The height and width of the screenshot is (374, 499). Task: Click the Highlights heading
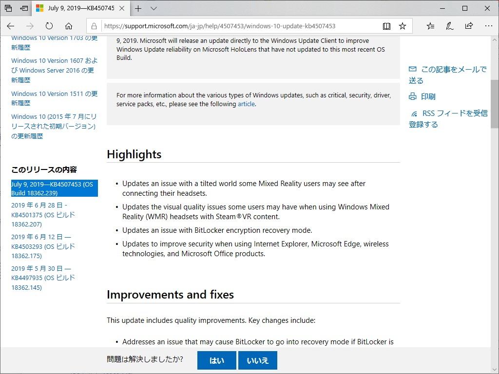point(134,154)
